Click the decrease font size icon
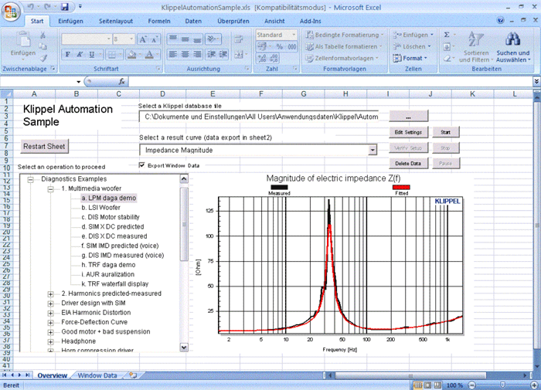The height and width of the screenshot is (390, 541). [155, 39]
